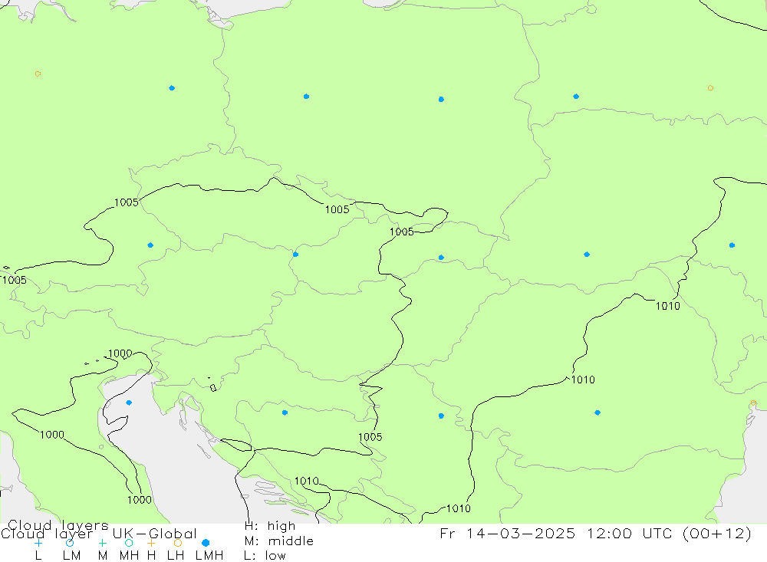Click the '1000' label at the bottom over Italy
The width and height of the screenshot is (767, 562).
(140, 500)
